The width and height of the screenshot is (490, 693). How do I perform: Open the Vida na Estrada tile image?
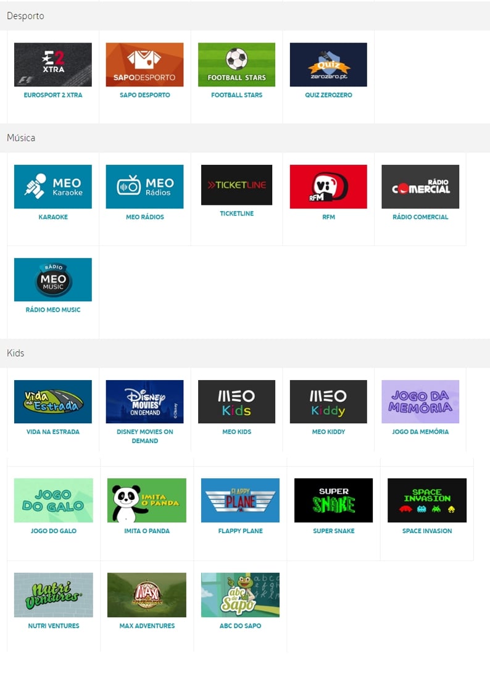[53, 402]
